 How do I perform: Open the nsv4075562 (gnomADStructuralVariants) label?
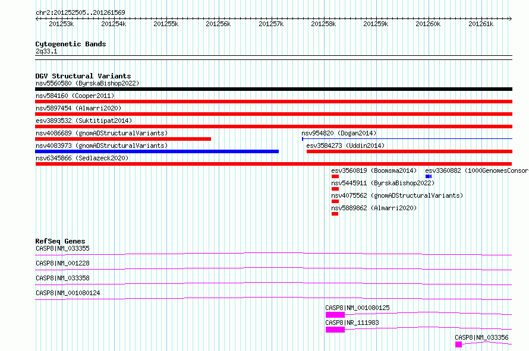pyautogui.click(x=397, y=195)
